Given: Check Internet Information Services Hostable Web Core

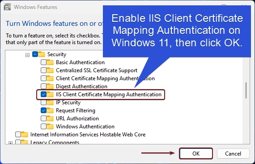Looking at the screenshot, I should [18, 135].
